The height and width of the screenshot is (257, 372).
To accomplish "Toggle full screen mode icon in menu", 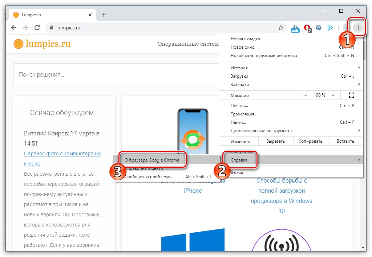I will pyautogui.click(x=352, y=95).
